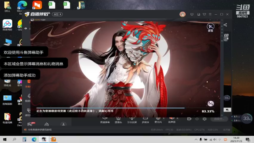
Task: Add 多媒体 multimedia source
Action: tap(145, 120)
